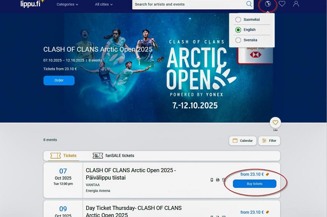Screen dimensions: 327x217
Task: Switch to the fanSALE tickets tab
Action: (113, 156)
